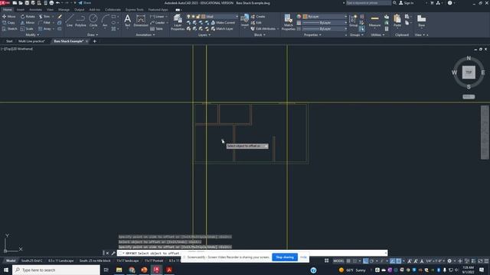Open Layer Properties manager
Viewport: 490px width, 275px height.
pos(178,22)
